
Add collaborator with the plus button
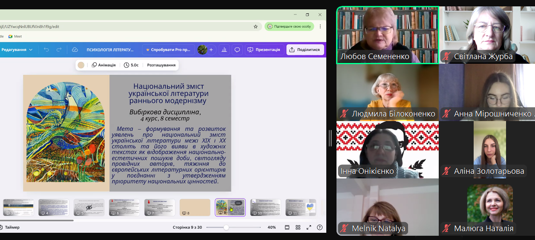211,50
